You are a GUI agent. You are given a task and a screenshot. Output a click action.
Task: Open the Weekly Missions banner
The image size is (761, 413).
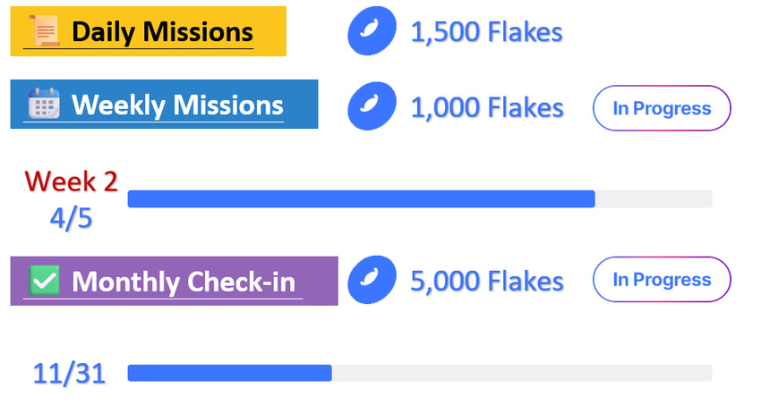pos(164,105)
